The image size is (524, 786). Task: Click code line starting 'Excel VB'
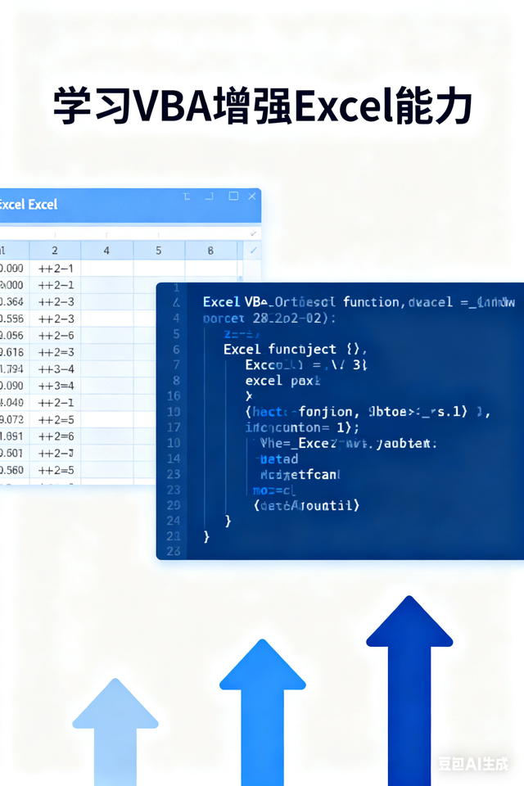click(x=359, y=302)
